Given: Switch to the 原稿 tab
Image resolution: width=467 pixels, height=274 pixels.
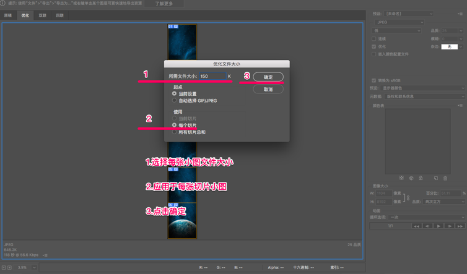Looking at the screenshot, I should 8,15.
